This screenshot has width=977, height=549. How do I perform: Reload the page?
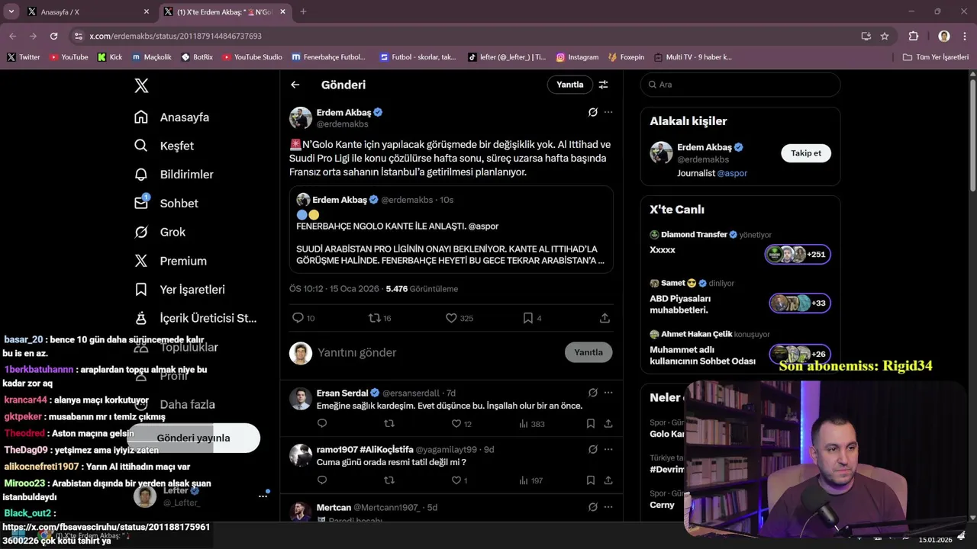pos(53,36)
